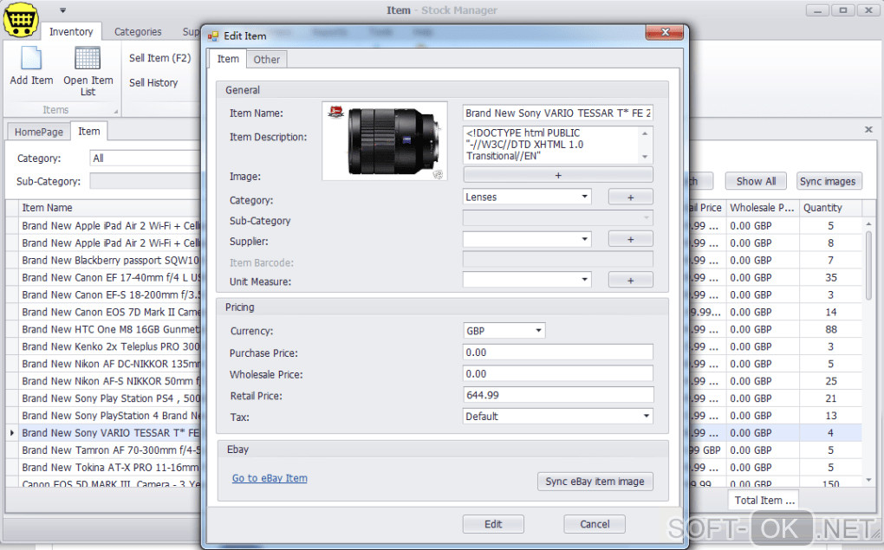Click Sync eBay item image button

[595, 482]
